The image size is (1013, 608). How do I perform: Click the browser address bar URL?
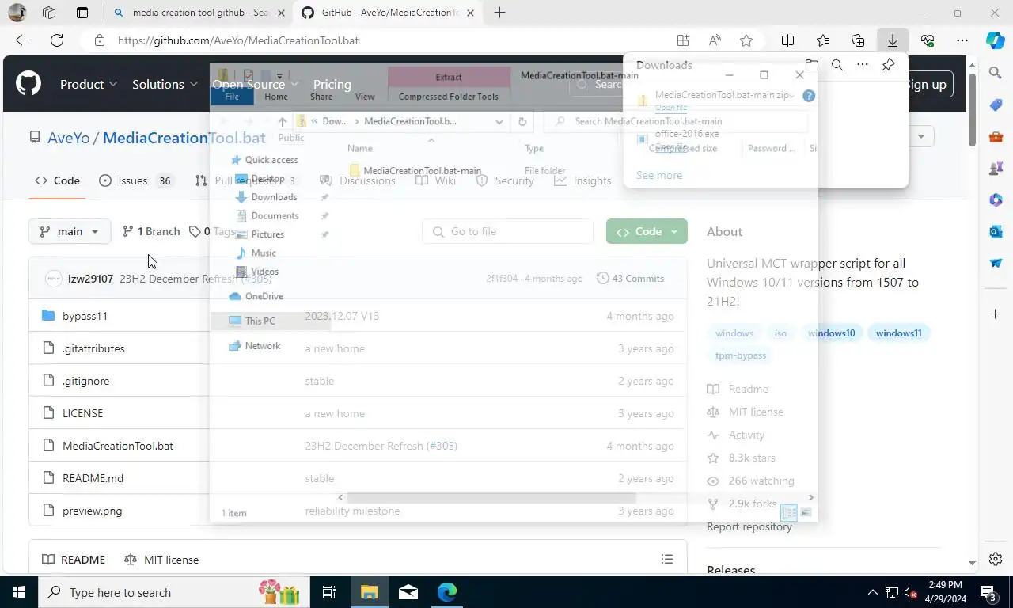(238, 40)
